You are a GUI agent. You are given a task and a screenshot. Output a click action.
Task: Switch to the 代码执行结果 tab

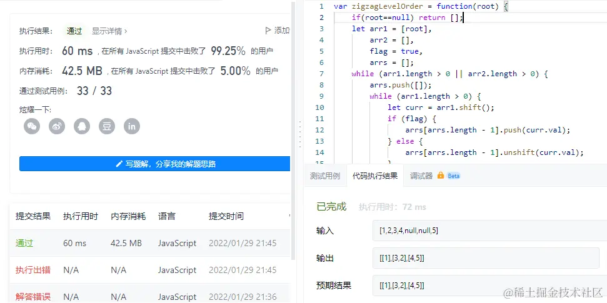point(374,176)
